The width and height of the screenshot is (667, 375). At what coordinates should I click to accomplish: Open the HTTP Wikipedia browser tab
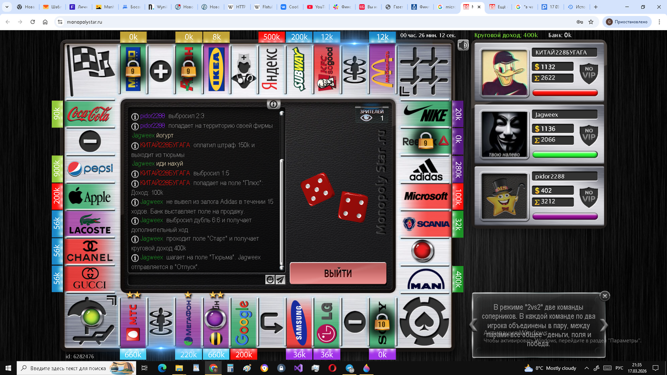point(237,7)
